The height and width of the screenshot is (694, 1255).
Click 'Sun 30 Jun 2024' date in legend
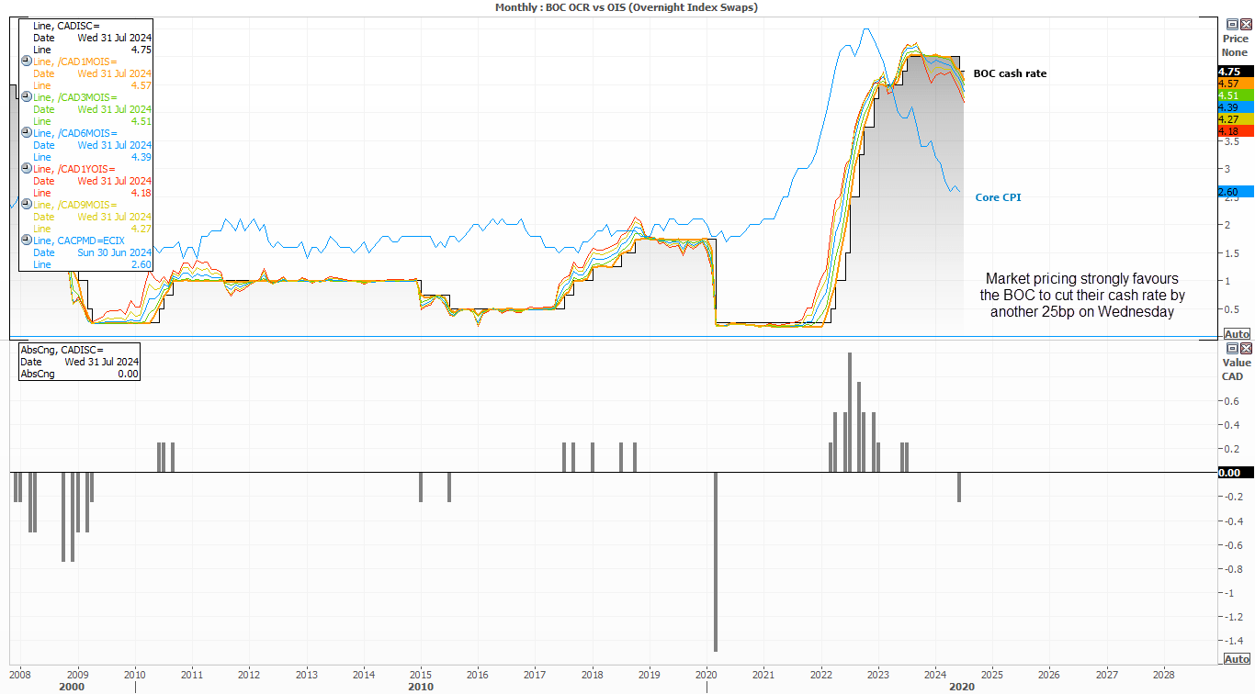coord(115,252)
